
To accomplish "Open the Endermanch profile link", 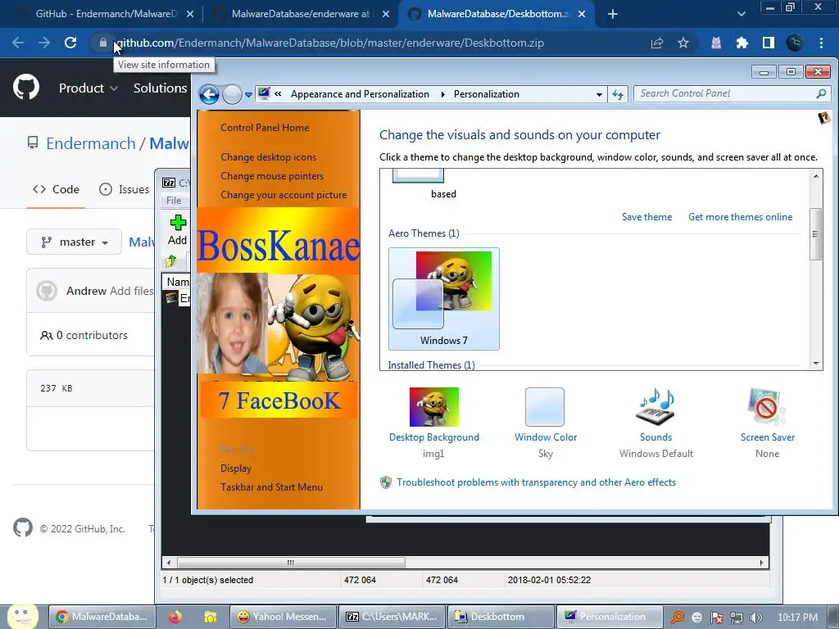I will (91, 143).
